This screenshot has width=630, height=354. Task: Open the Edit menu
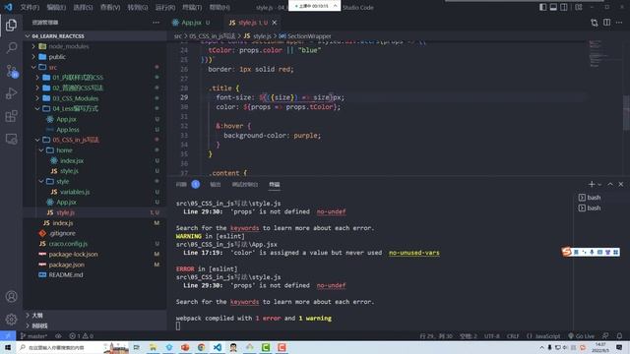[56, 7]
